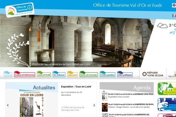
Task: Click the crypt photo caption text
Action: [61, 64]
